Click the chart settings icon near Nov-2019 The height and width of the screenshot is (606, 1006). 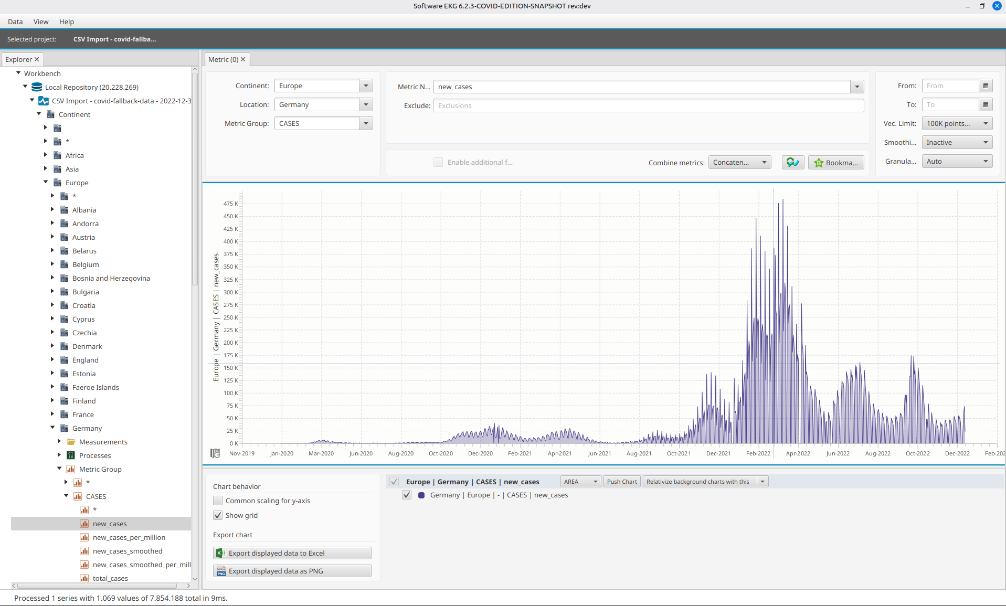click(215, 453)
